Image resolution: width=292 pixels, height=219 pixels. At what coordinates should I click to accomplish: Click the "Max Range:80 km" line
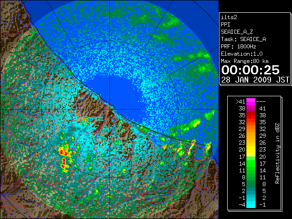click(x=245, y=61)
